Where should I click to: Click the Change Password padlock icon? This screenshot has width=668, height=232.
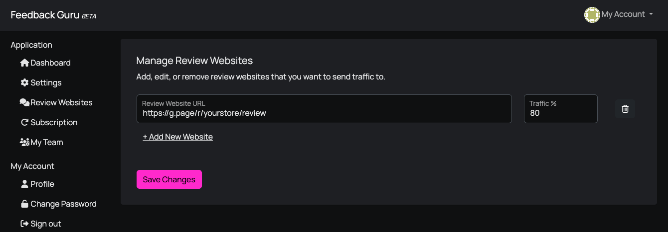[x=24, y=204]
